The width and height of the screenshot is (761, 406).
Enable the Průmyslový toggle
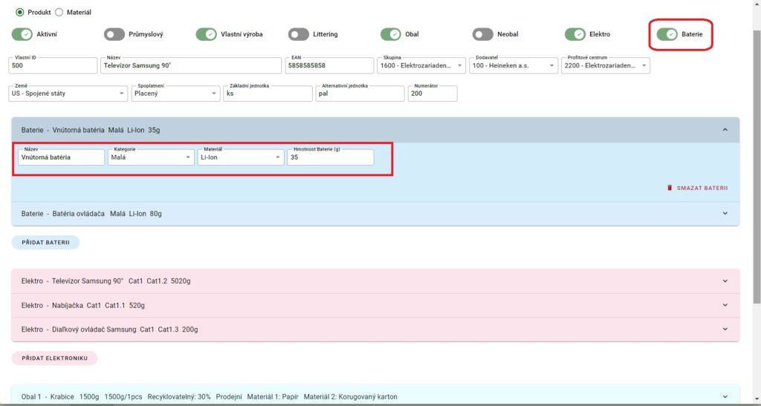point(114,34)
